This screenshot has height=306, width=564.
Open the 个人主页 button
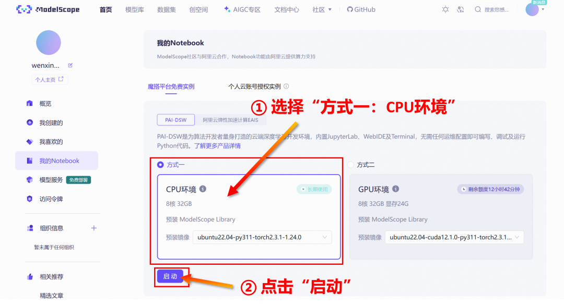(50, 79)
